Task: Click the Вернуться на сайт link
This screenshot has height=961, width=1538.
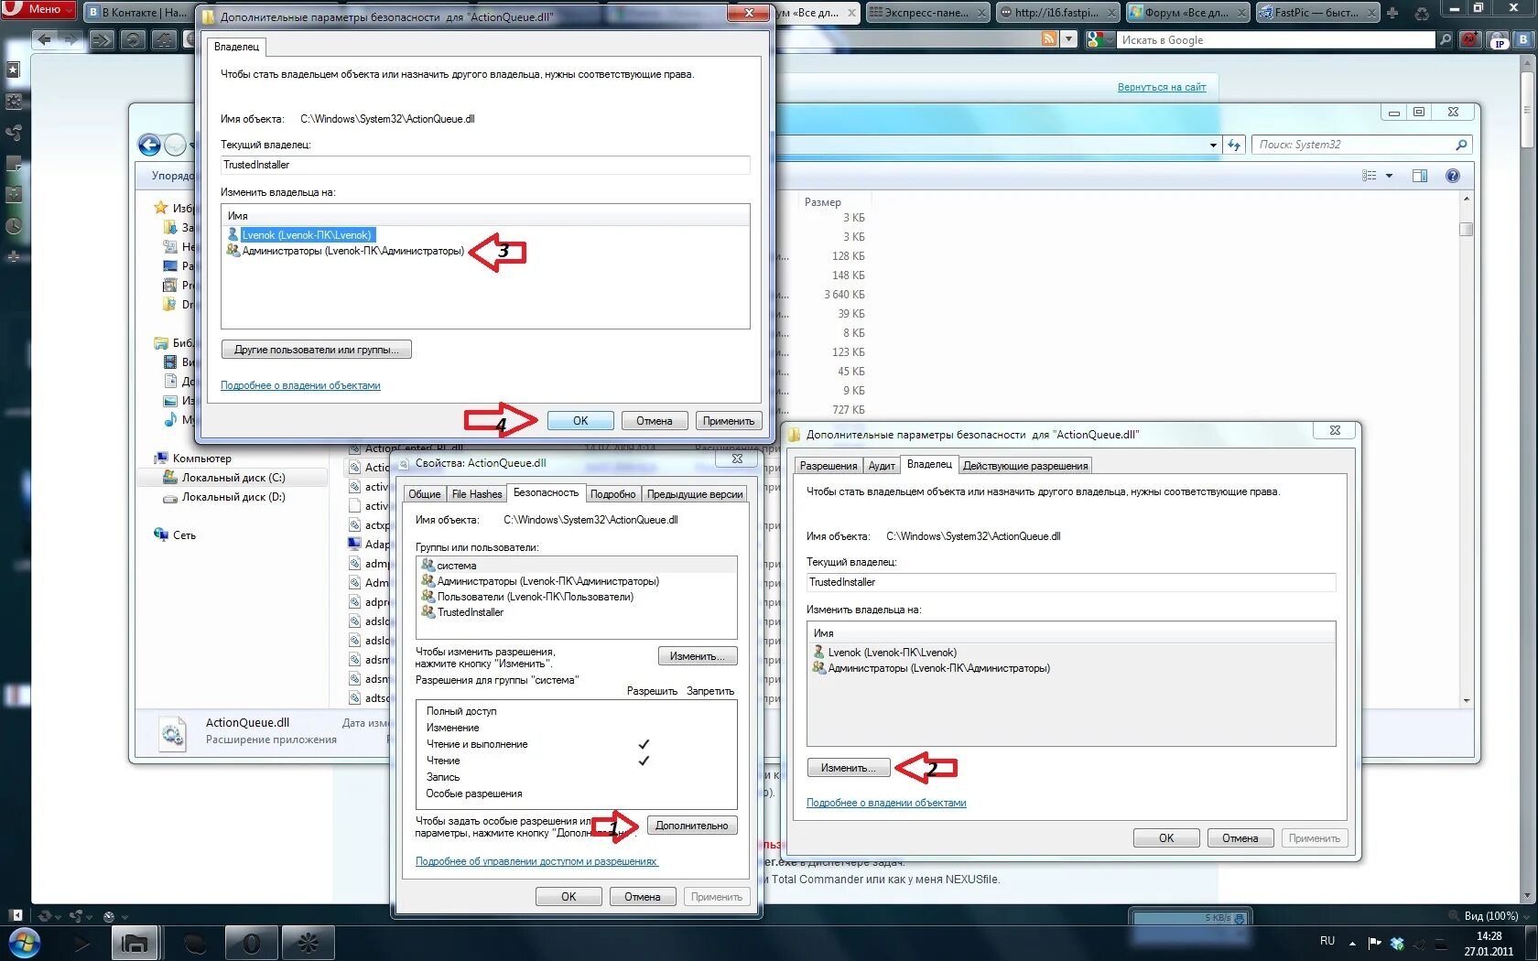Action: (1162, 87)
